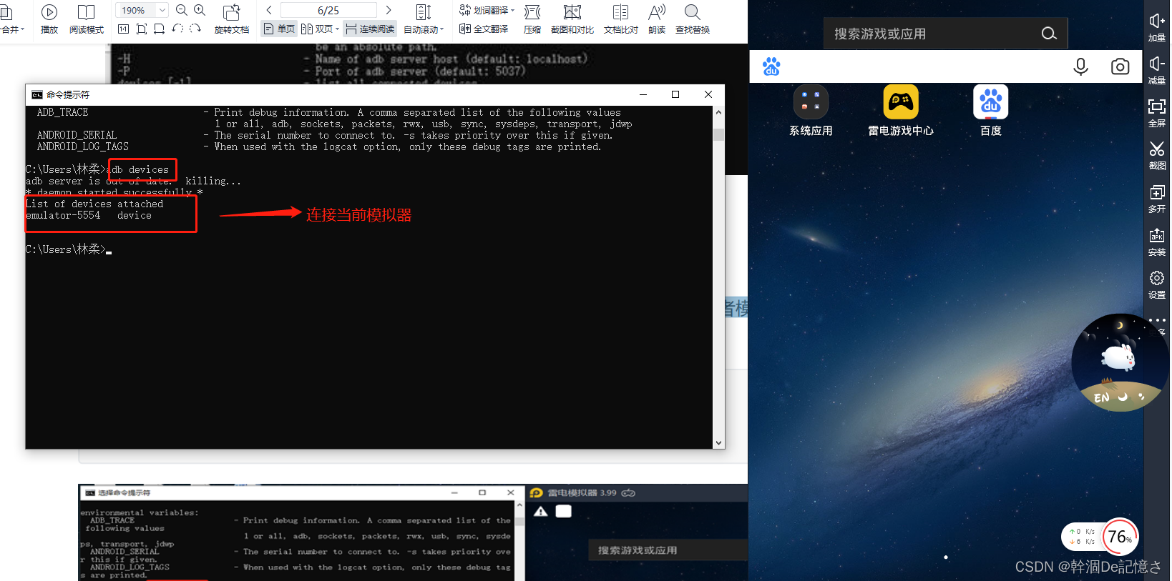The width and height of the screenshot is (1172, 581).
Task: Set actual size with the 1:1 icon
Action: (123, 29)
